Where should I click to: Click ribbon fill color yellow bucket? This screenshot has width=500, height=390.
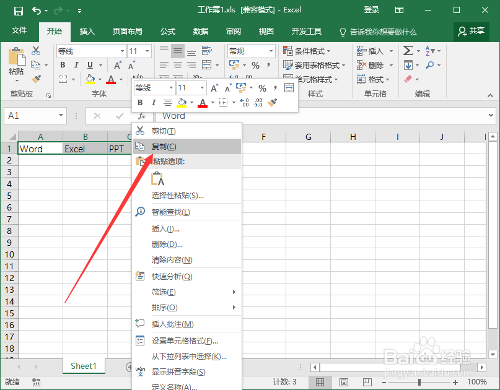click(x=90, y=79)
